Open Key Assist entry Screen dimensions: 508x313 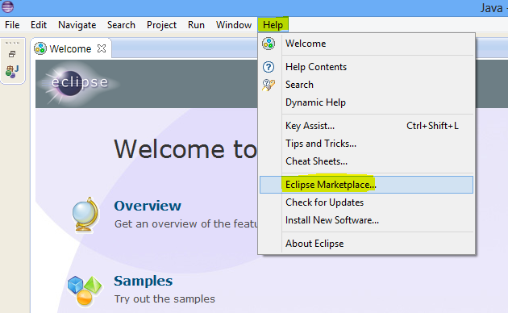pos(366,126)
